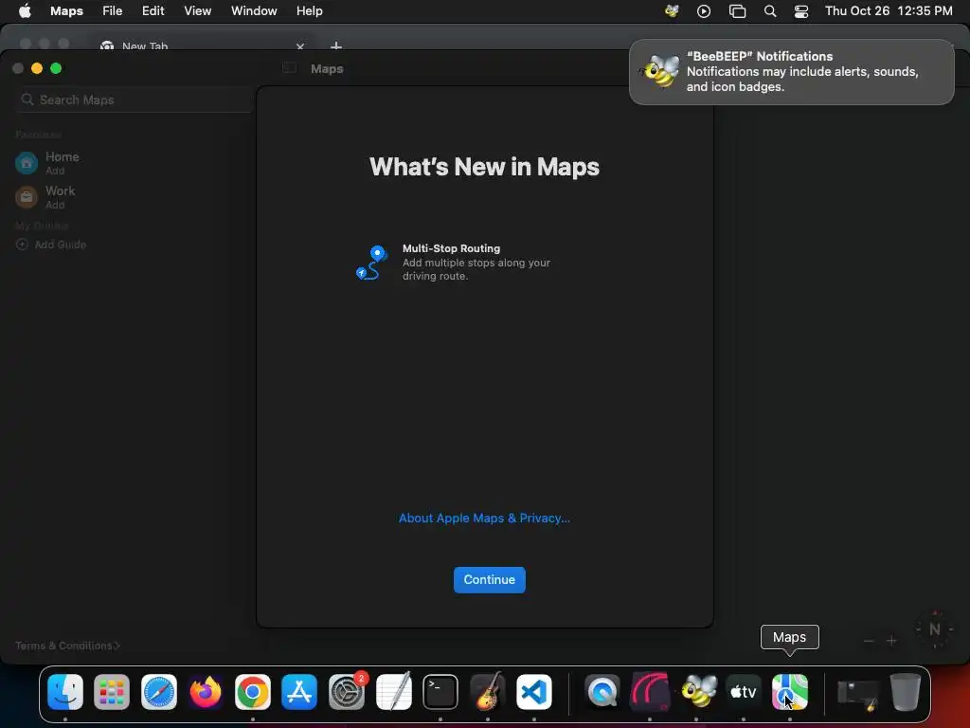Viewport: 970px width, 728px height.
Task: Open Safari from the Dock
Action: coord(159,692)
